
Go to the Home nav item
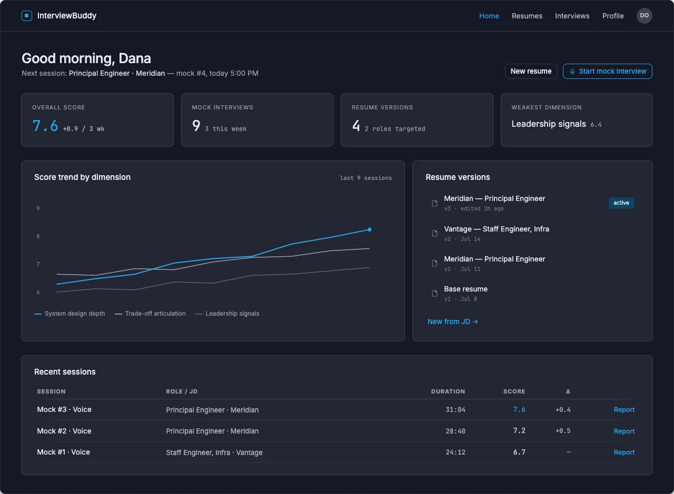[489, 16]
